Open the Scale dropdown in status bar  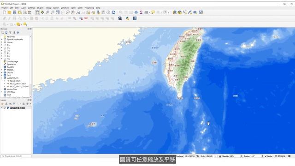pos(216,156)
